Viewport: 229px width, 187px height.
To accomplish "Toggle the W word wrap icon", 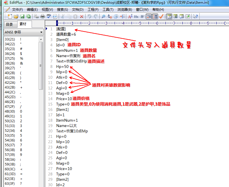I will (142, 16).
